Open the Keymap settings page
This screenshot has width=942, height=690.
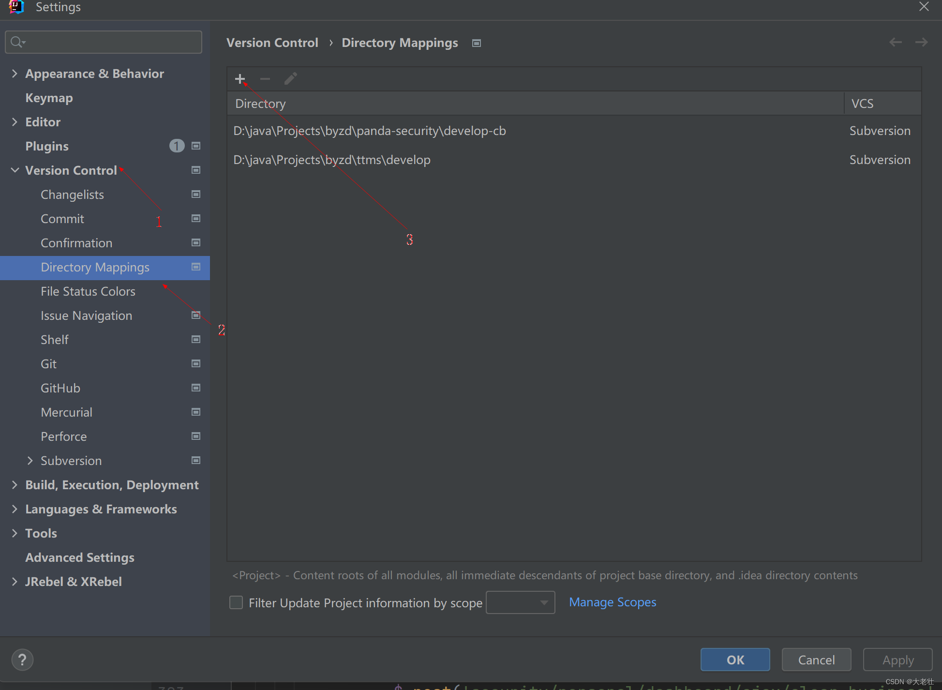(x=49, y=98)
